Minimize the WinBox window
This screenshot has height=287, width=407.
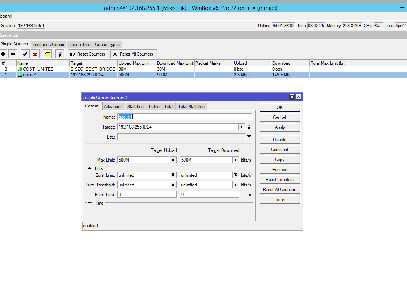tap(402, 8)
